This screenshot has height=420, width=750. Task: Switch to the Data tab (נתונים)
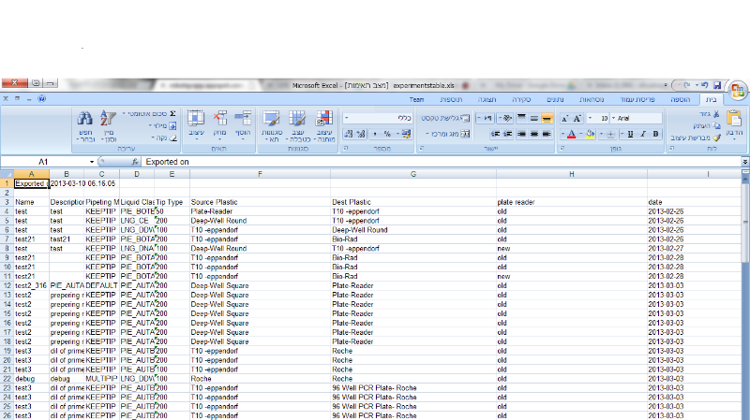(555, 99)
